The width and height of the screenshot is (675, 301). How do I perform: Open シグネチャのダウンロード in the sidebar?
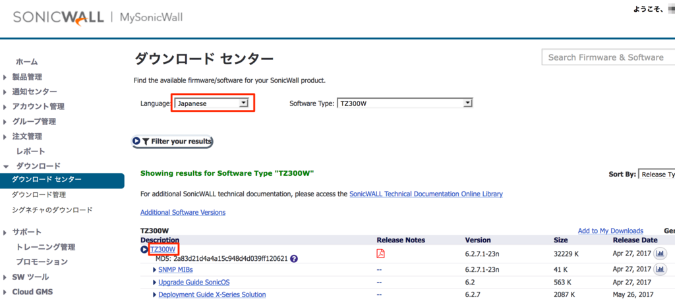click(x=52, y=210)
